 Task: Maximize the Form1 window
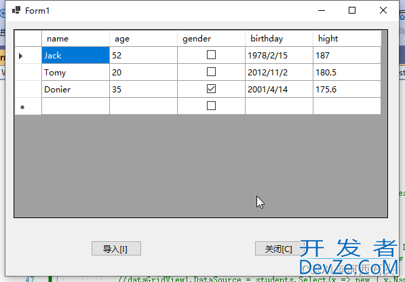352,10
